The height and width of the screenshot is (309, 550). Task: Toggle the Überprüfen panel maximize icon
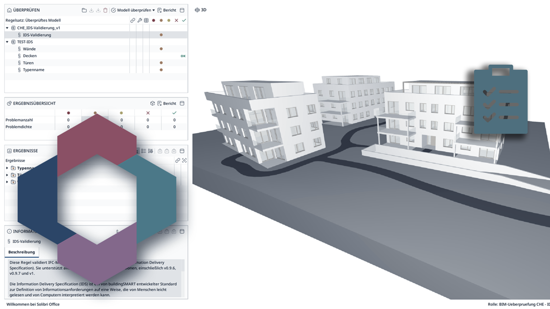[182, 10]
